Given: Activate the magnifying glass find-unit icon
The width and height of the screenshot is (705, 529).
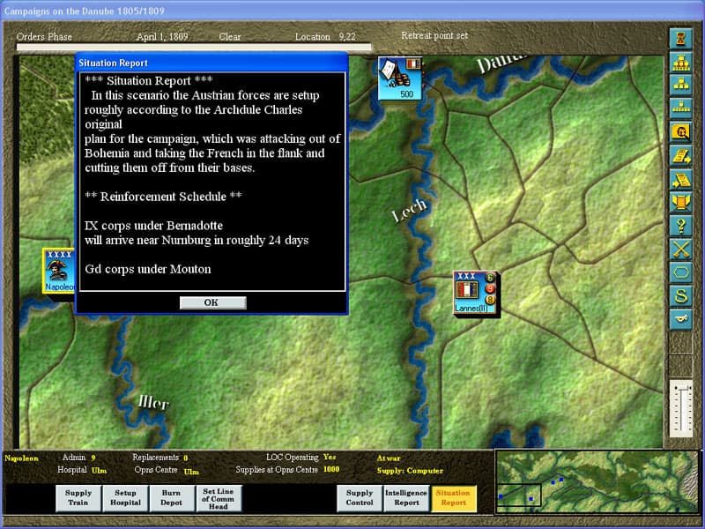Looking at the screenshot, I should point(680,131).
